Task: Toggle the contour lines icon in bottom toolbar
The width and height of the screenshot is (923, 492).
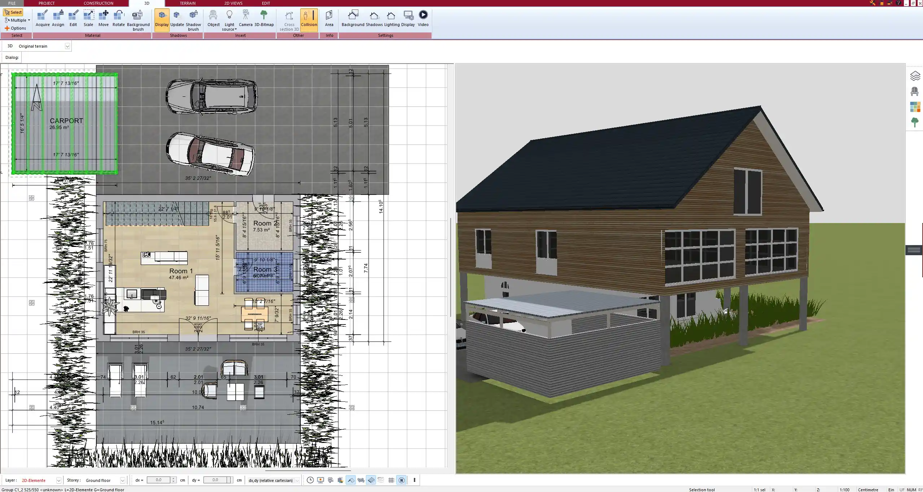Action: 381,480
